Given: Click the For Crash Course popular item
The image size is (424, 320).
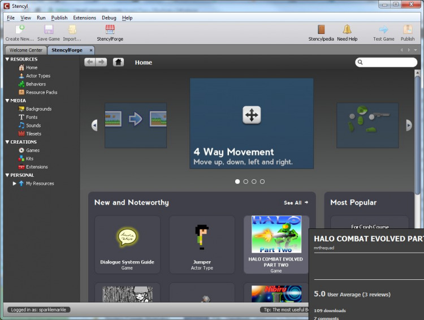Looking at the screenshot, I should coord(370,222).
